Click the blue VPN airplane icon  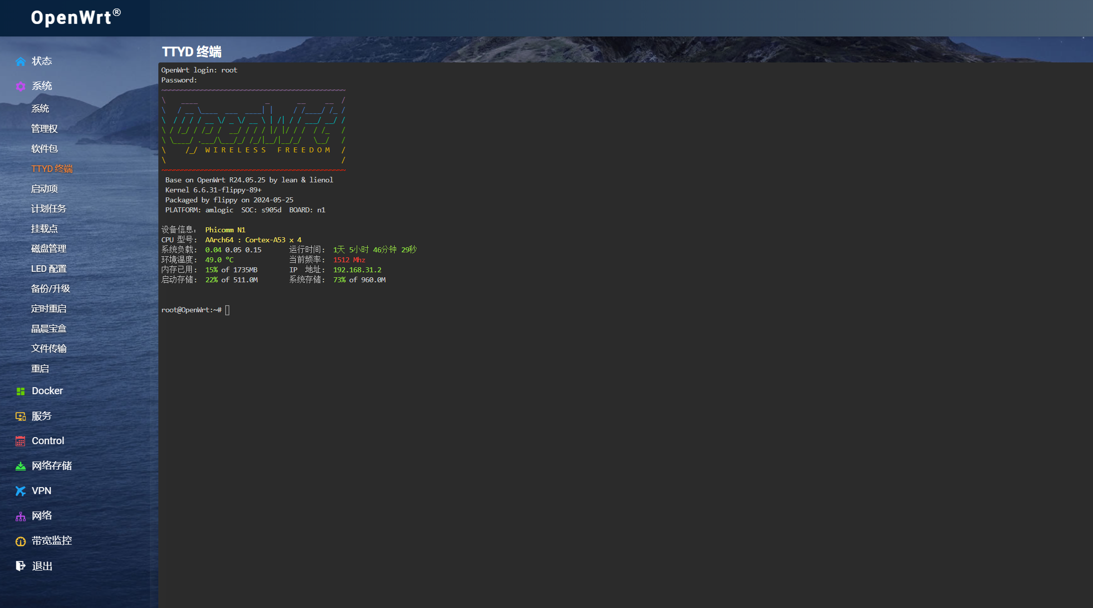click(x=20, y=491)
